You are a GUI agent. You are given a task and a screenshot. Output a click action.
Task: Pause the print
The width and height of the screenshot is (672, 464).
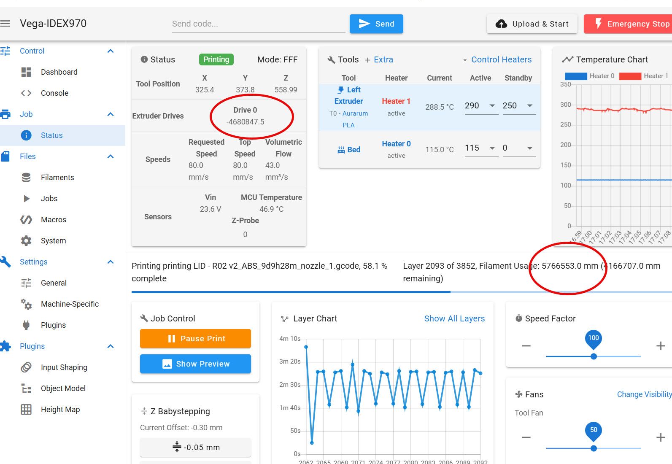(x=195, y=339)
